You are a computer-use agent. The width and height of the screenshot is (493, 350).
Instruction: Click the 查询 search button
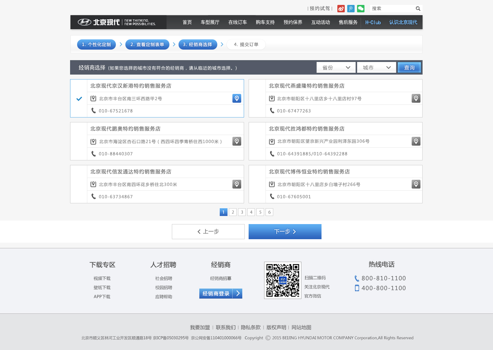pos(409,68)
